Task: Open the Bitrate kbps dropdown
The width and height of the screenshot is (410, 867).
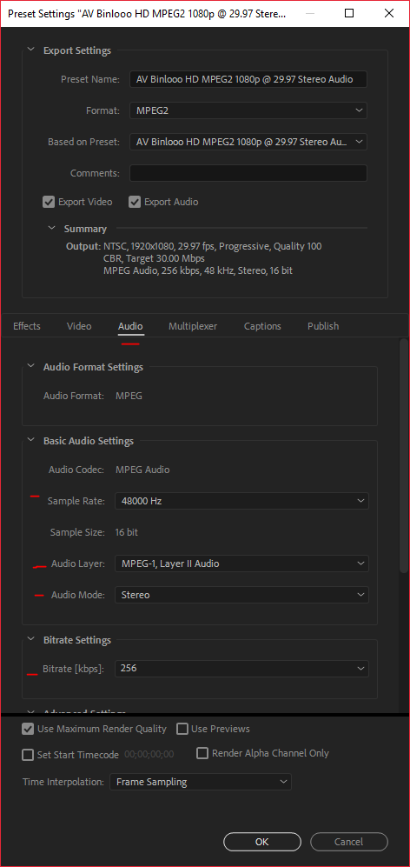Action: point(241,668)
